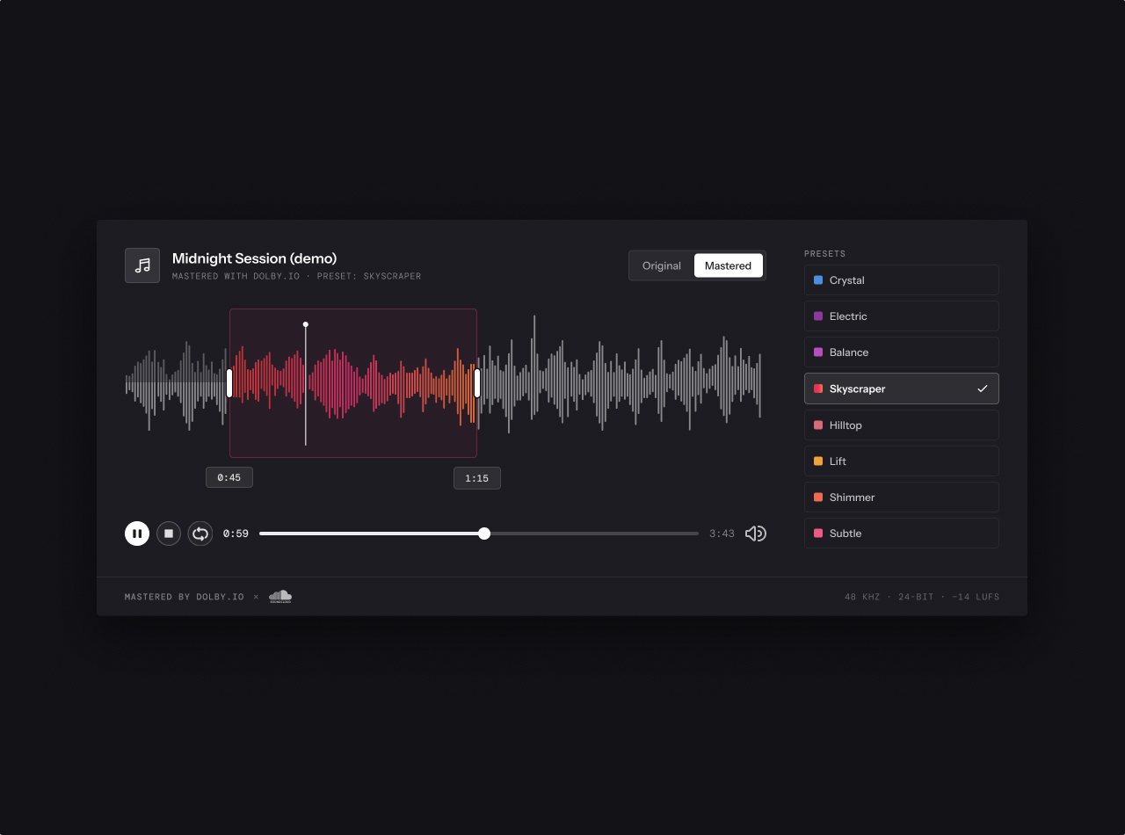
Task: Switch to the Original version
Action: coord(662,265)
